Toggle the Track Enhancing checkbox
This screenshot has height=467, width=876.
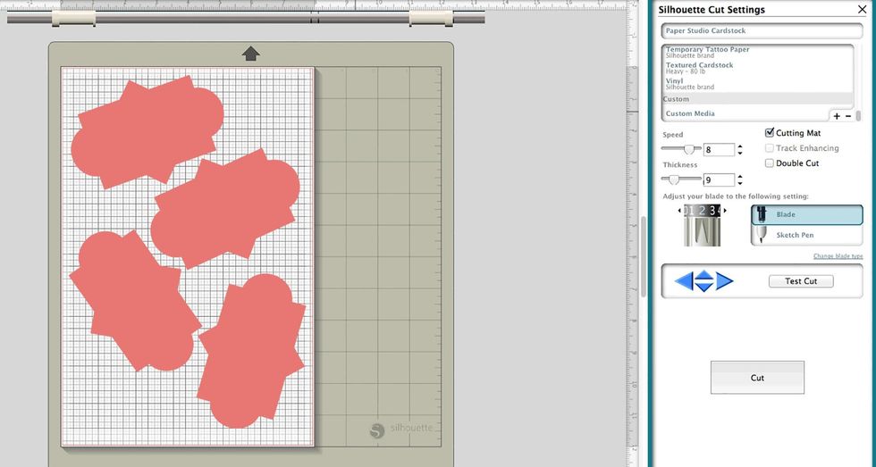click(770, 148)
